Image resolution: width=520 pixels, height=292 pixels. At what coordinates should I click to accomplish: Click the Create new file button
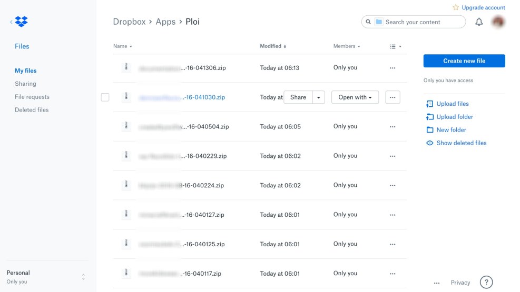coord(464,61)
